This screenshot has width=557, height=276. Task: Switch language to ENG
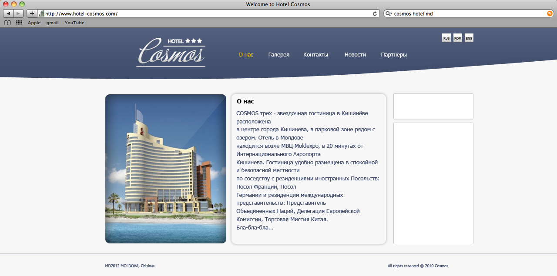tap(469, 38)
